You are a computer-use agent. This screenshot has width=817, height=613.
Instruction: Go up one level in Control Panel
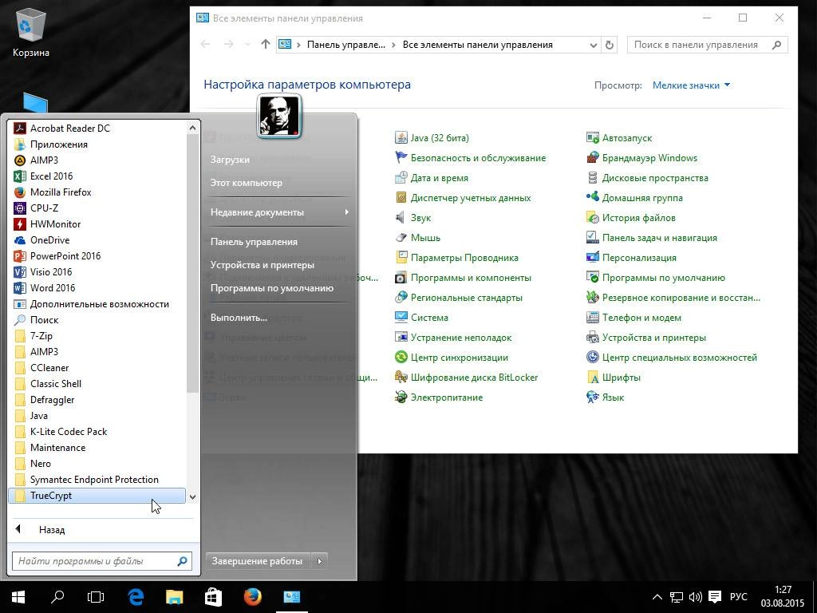coord(266,45)
